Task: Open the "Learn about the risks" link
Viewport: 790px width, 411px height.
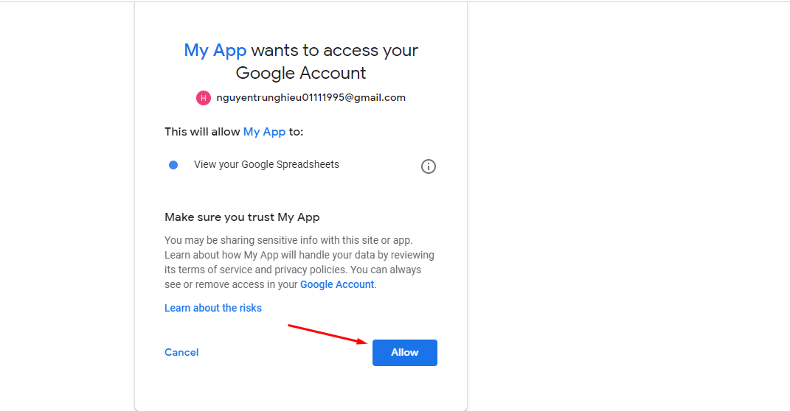Action: pyautogui.click(x=213, y=308)
